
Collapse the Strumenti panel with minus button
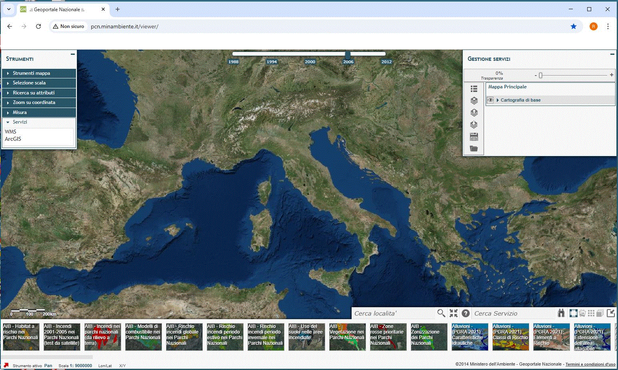[72, 54]
